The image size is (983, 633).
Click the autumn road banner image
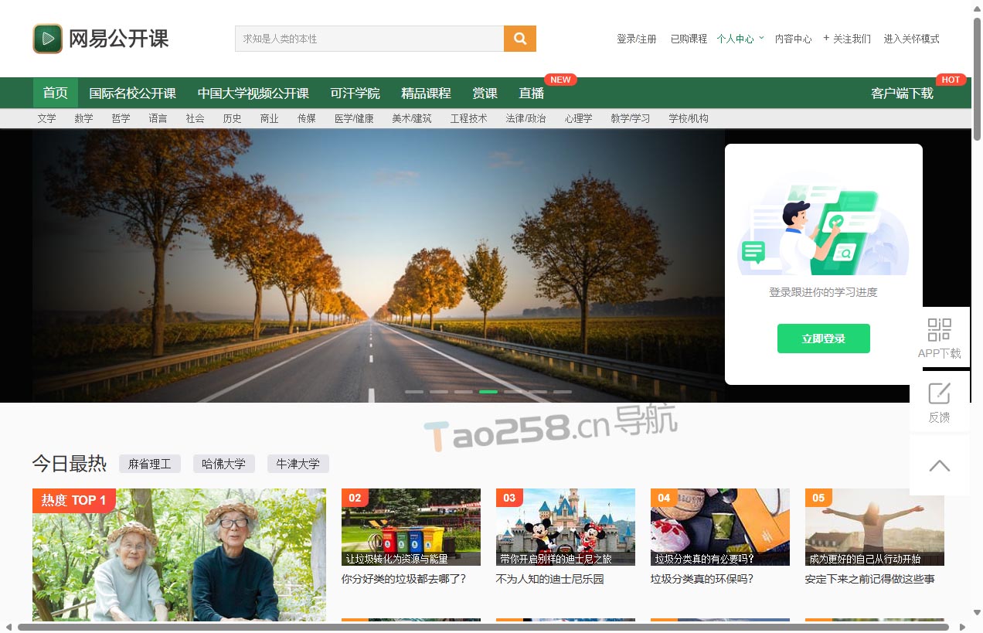pos(379,265)
